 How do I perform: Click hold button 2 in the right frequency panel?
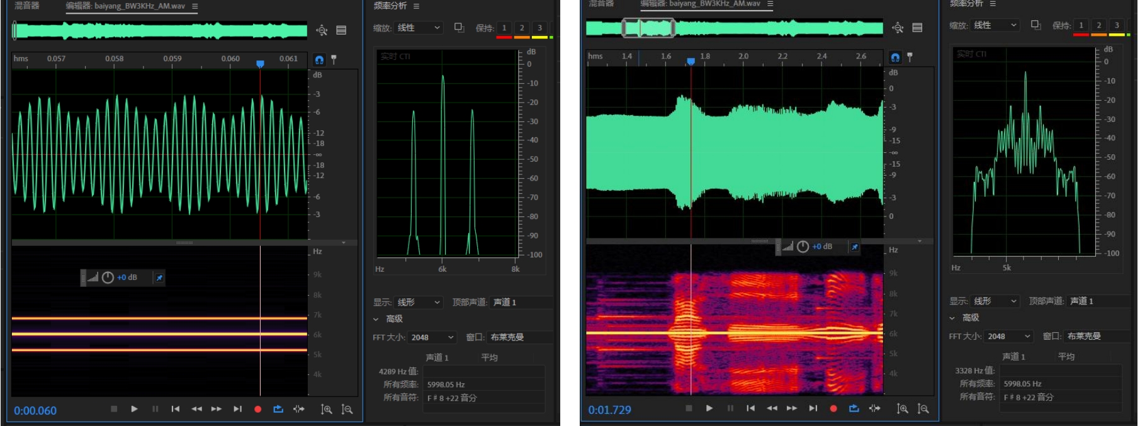coord(1098,25)
